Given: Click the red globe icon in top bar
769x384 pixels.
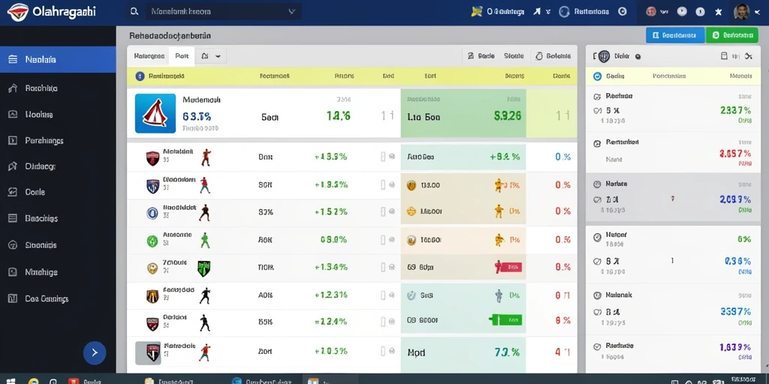Looking at the screenshot, I should 651,11.
